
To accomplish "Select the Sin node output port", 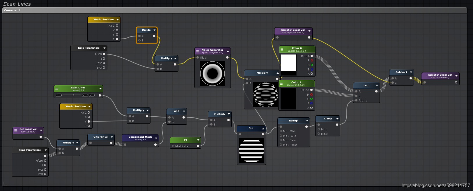I will coord(263,134).
